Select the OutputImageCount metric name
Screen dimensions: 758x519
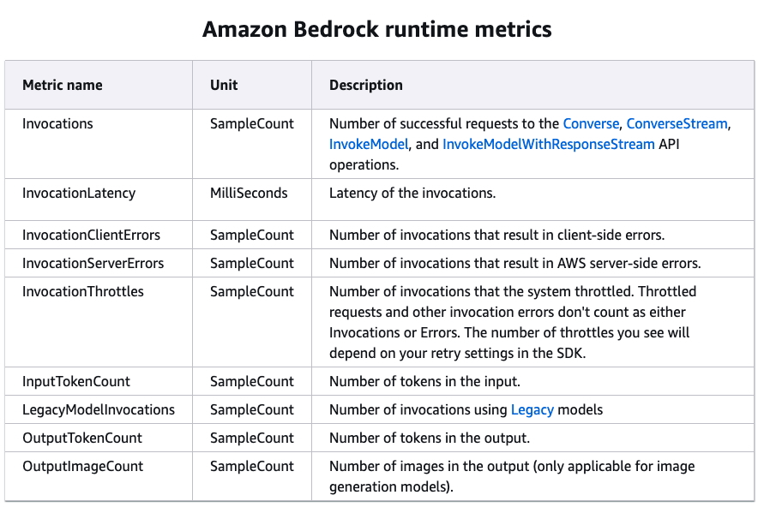tap(82, 467)
